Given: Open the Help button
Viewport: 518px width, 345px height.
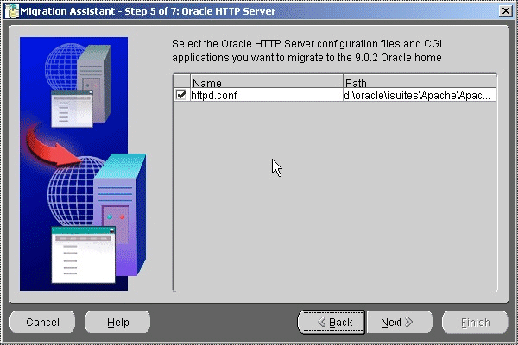Looking at the screenshot, I should (117, 323).
